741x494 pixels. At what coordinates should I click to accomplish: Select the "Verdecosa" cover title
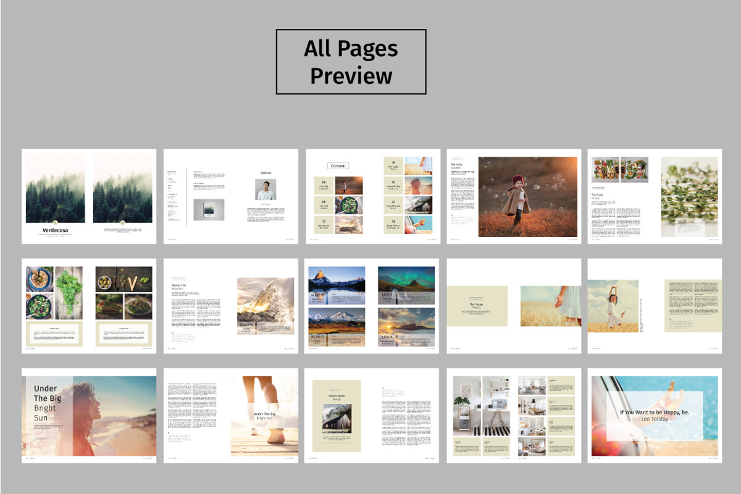(x=56, y=231)
